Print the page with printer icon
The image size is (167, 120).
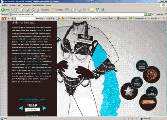(80, 10)
